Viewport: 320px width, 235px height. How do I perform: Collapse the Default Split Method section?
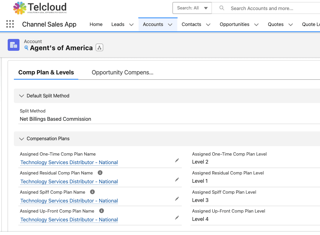(x=22, y=96)
